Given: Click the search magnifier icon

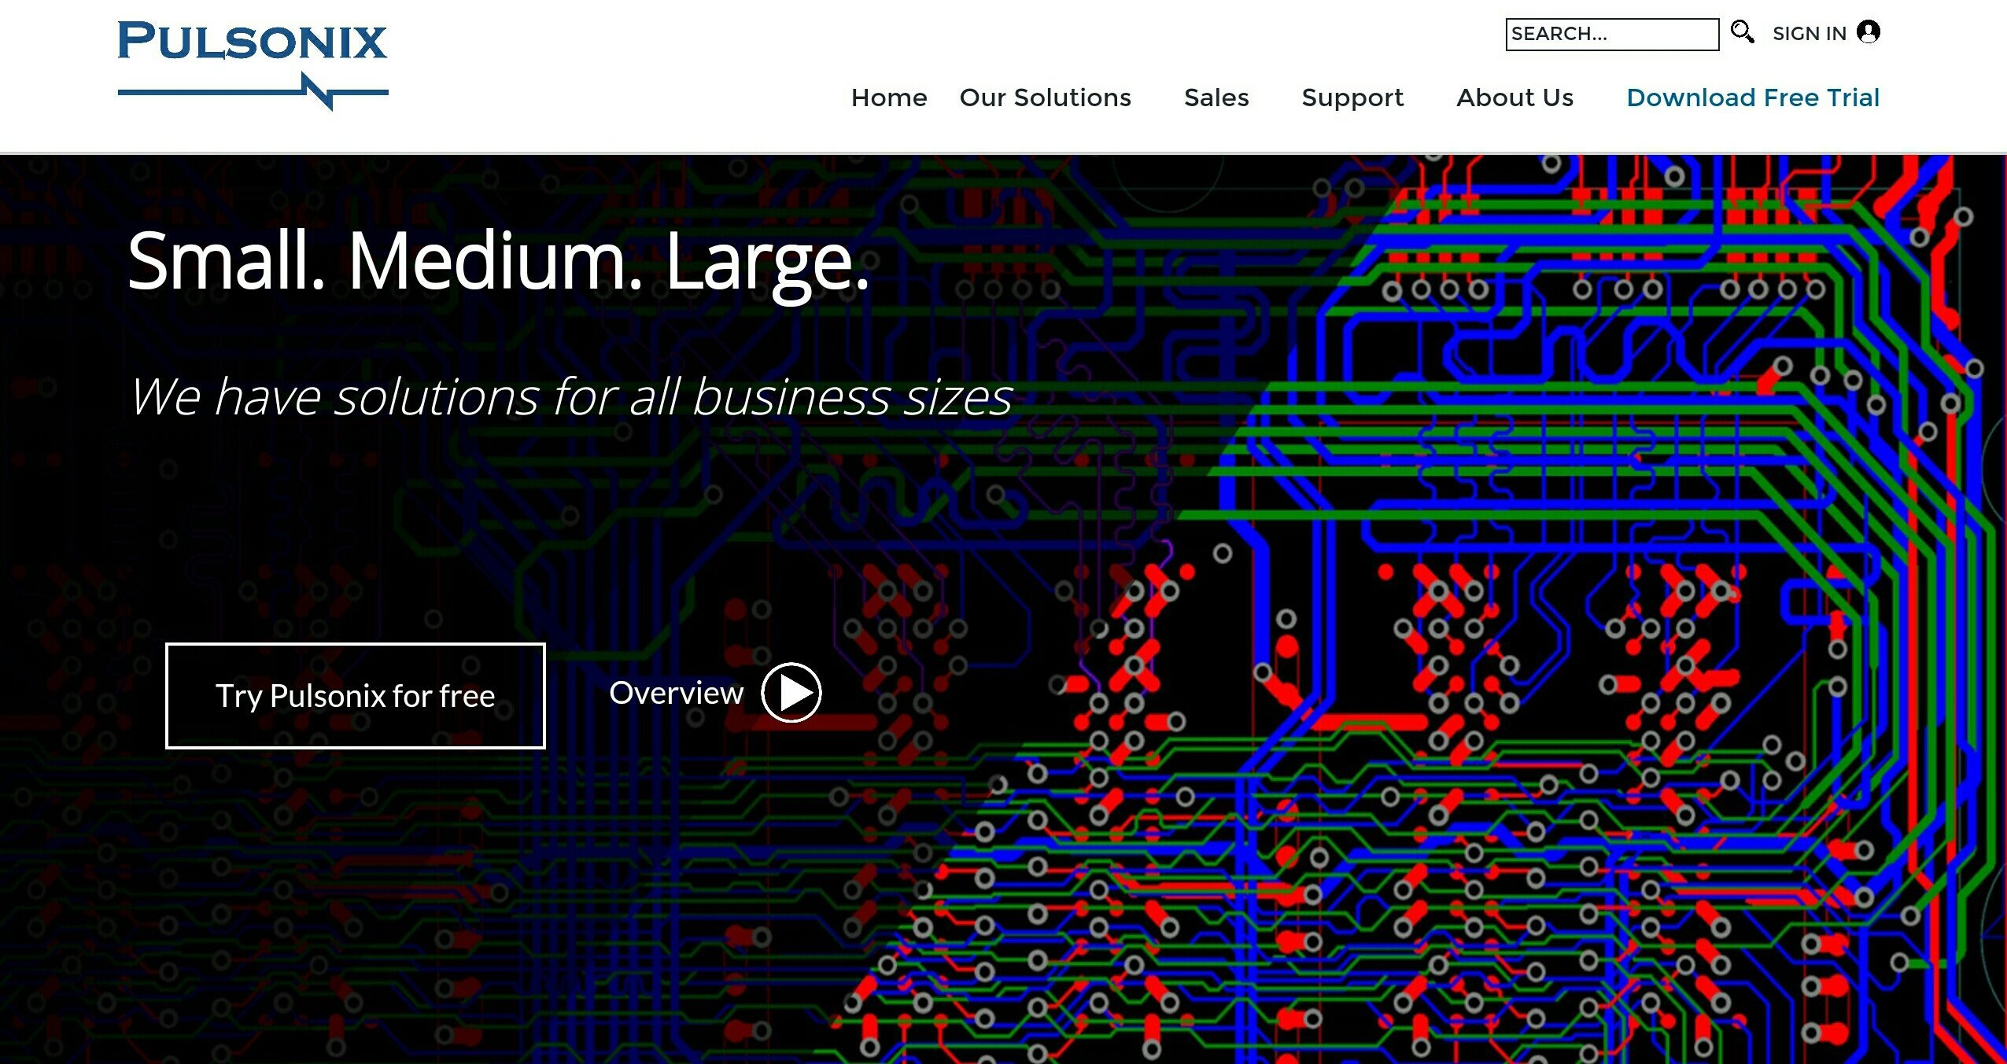Looking at the screenshot, I should pos(1742,32).
